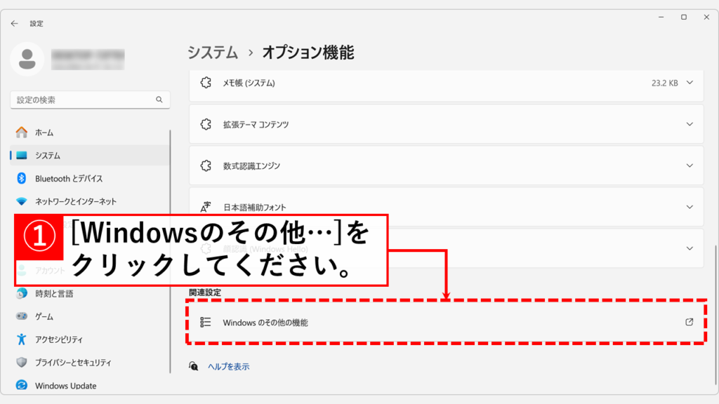Click the user profile avatar
Screen dimensions: 719x404
point(27,59)
